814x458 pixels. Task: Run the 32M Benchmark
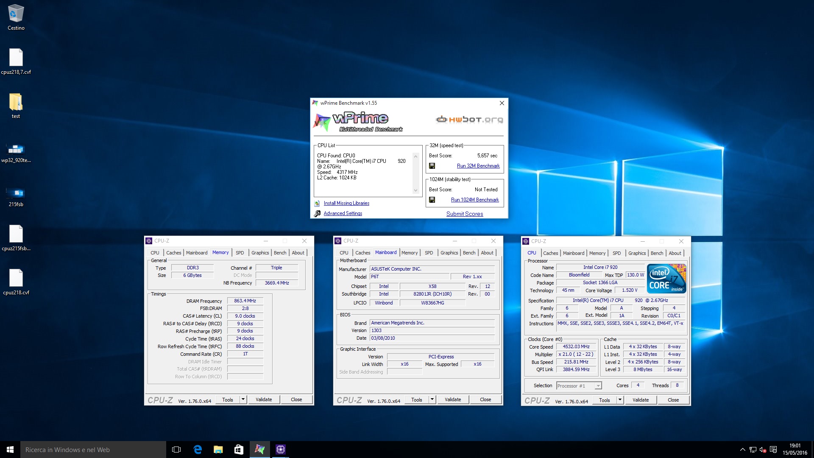pyautogui.click(x=478, y=166)
